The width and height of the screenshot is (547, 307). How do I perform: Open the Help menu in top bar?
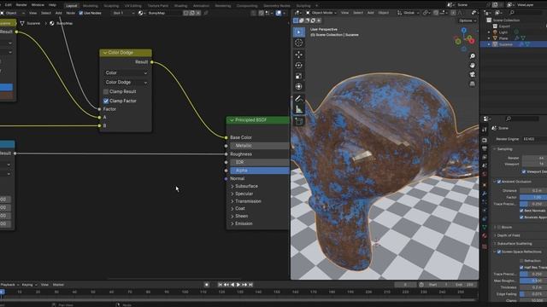point(52,5)
